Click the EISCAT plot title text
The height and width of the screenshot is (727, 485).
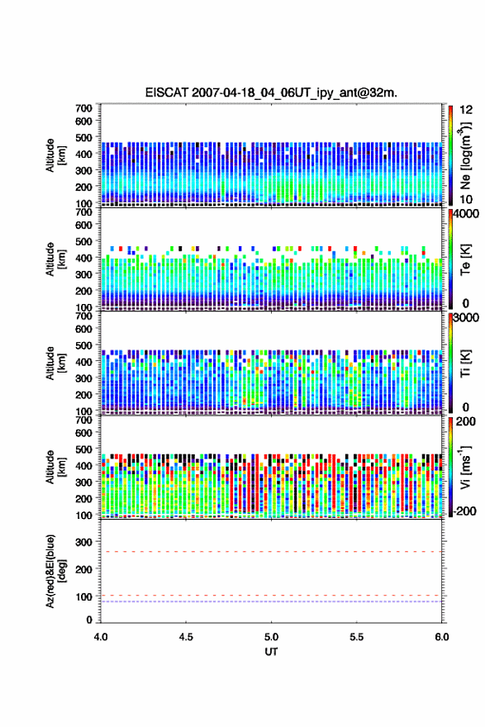coord(271,93)
